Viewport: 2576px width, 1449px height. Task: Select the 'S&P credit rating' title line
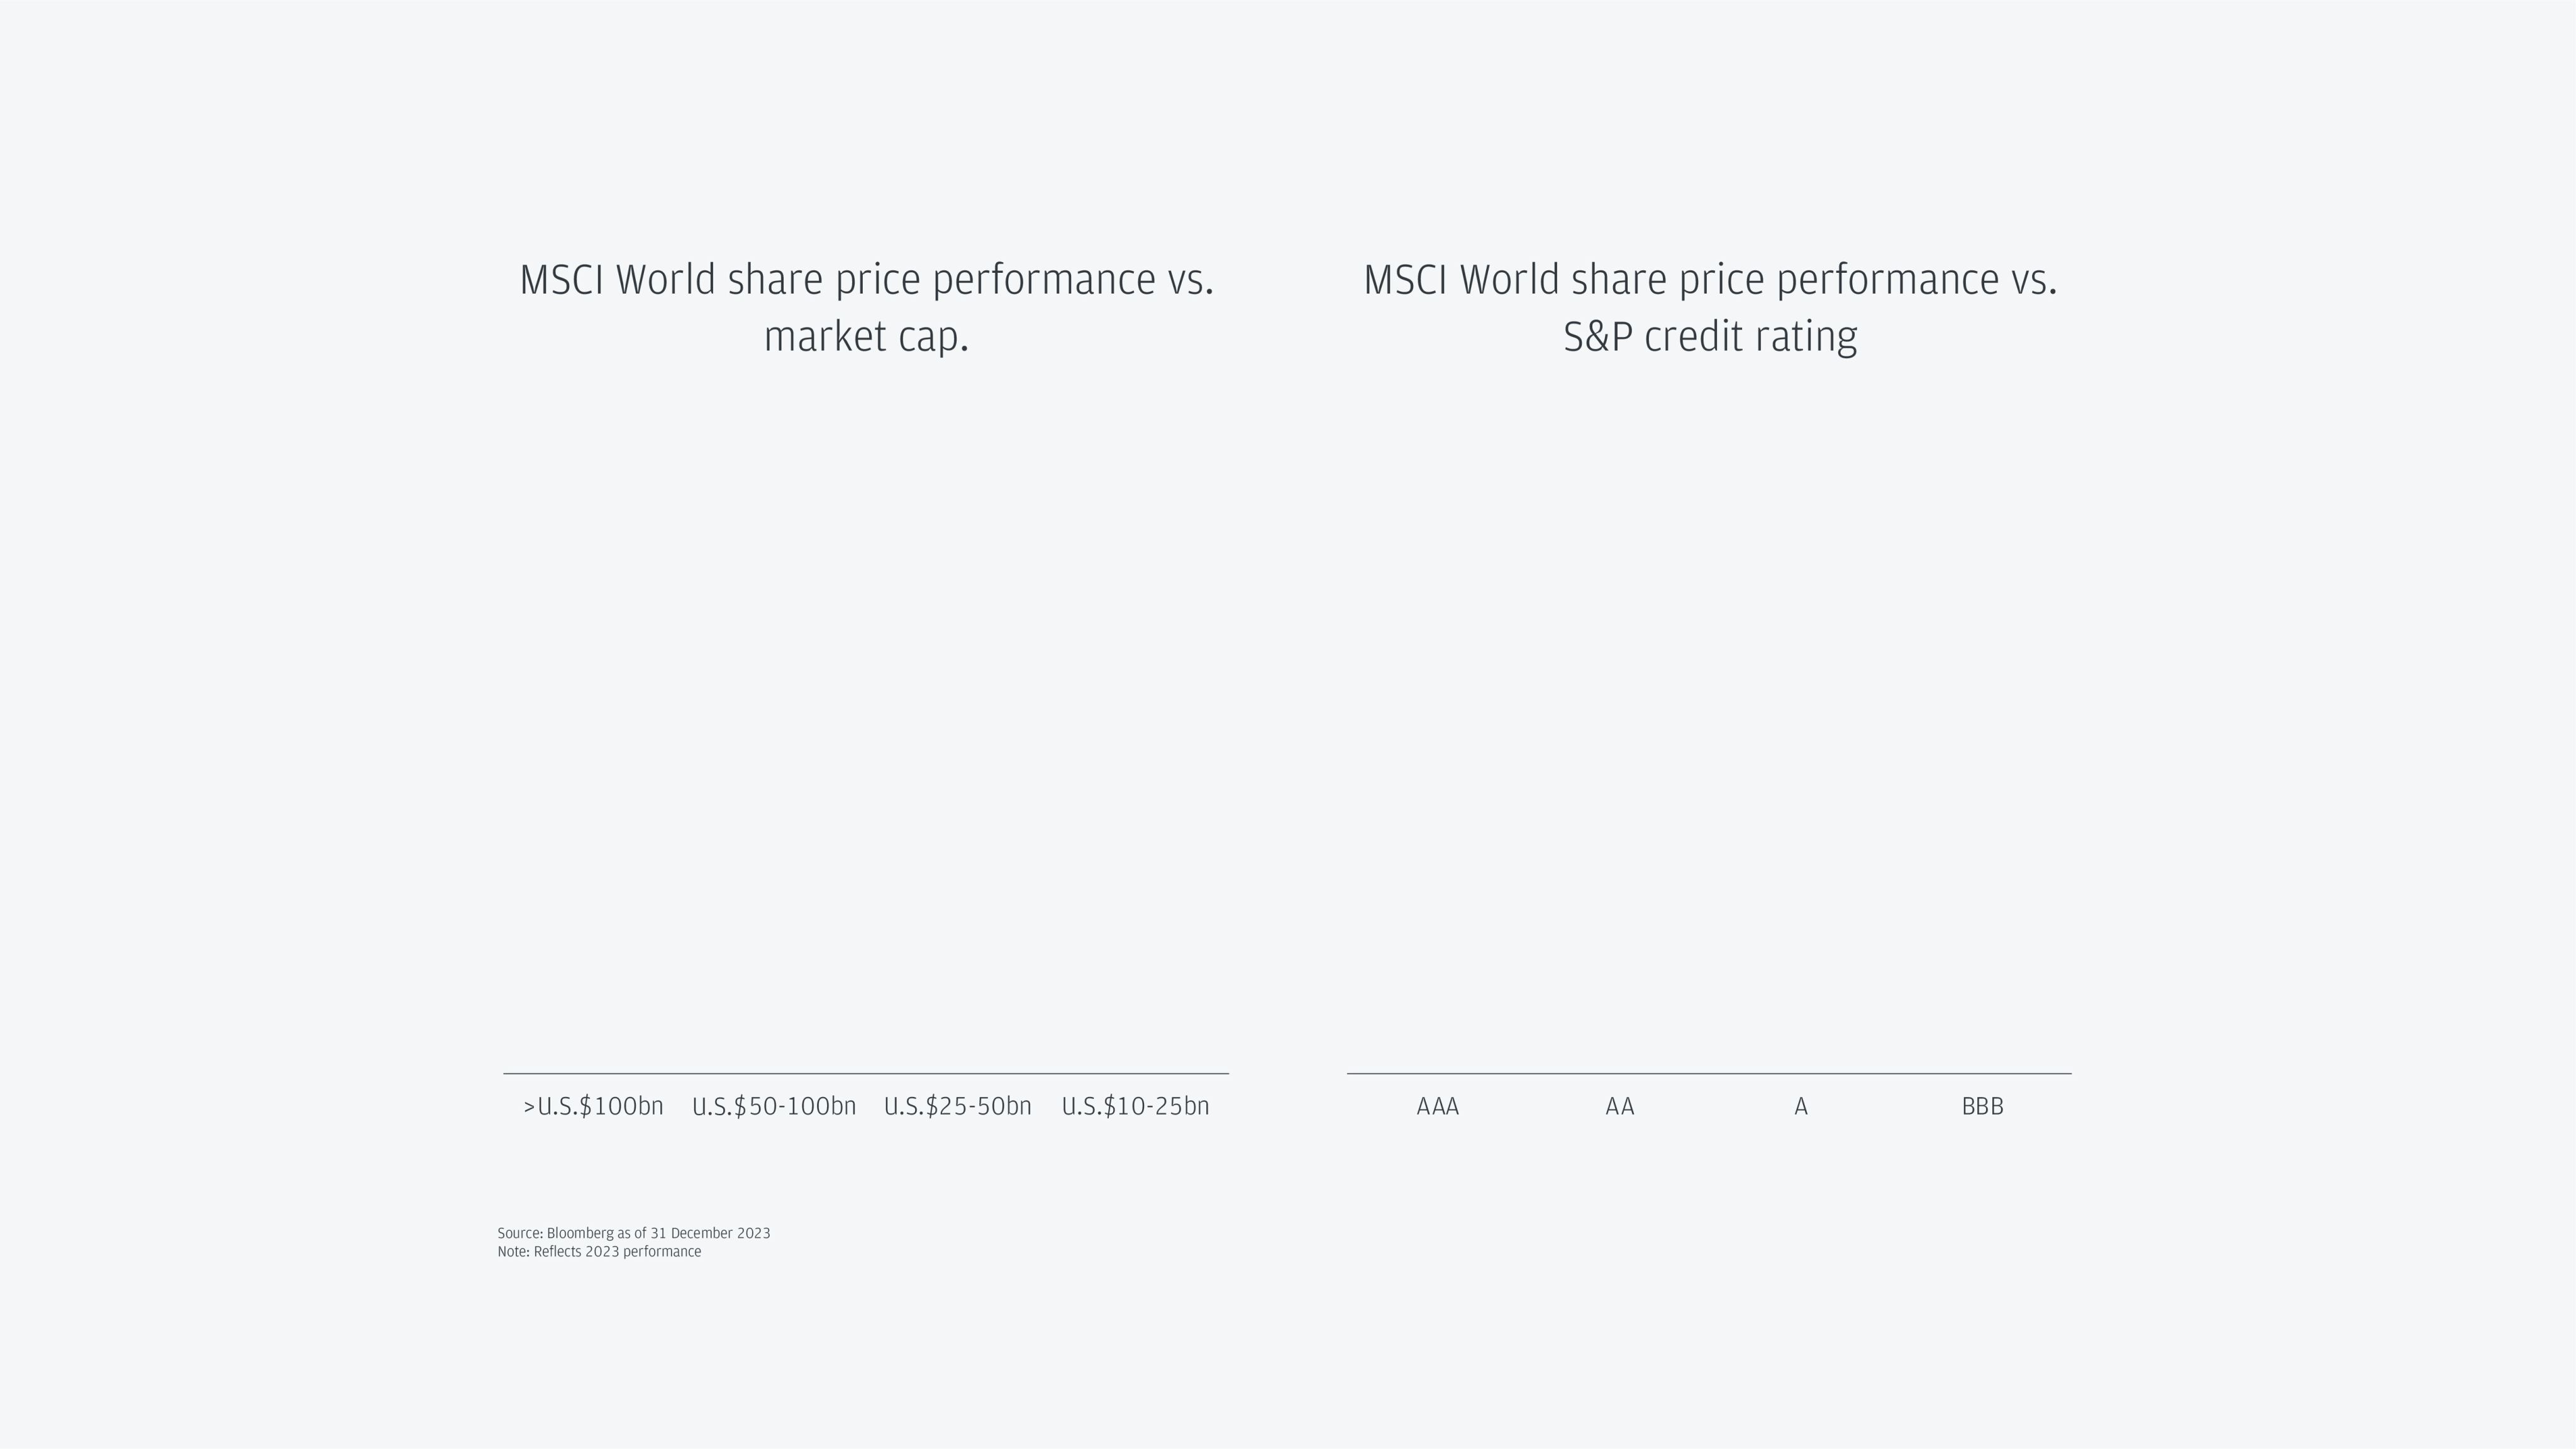[x=1710, y=337]
